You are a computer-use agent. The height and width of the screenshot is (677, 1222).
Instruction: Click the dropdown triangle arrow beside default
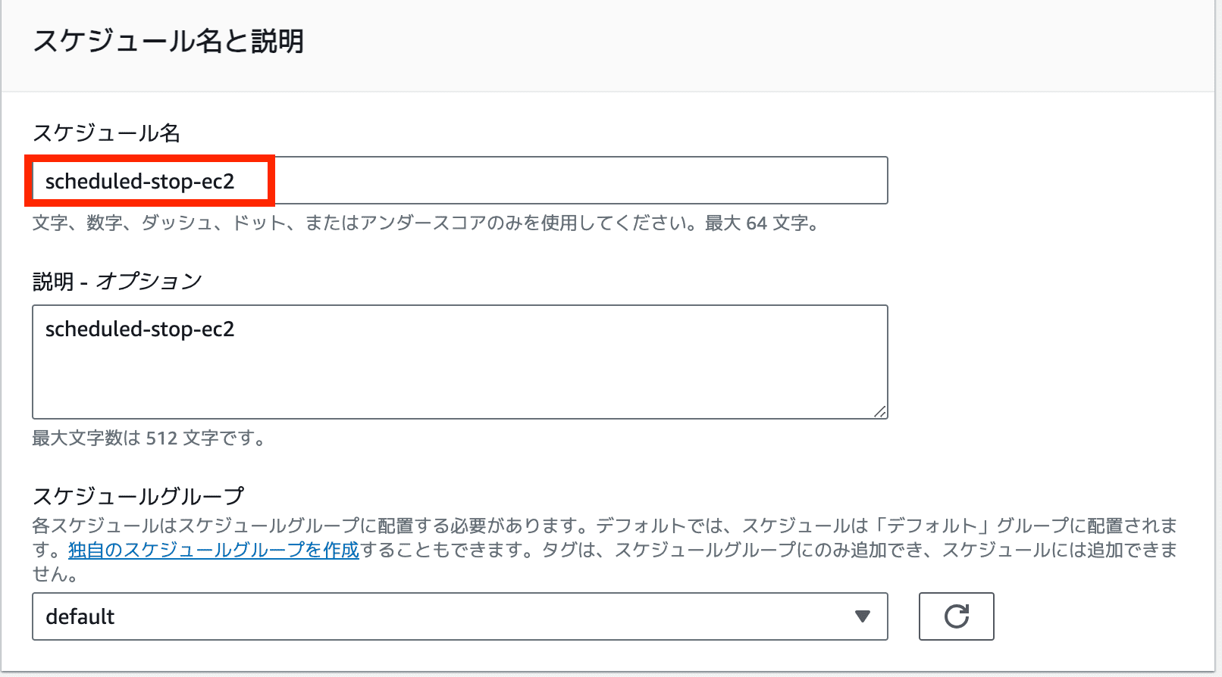point(862,616)
